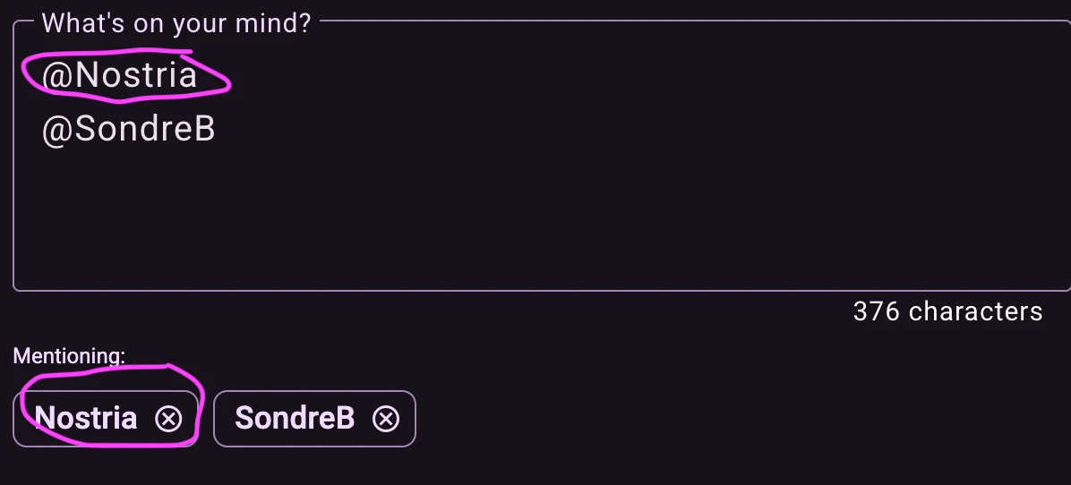Select the SondreB mention chip label
This screenshot has width=1071, height=485.
pyautogui.click(x=295, y=419)
